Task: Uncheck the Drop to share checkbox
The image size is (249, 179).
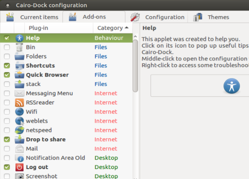Action: point(7,140)
